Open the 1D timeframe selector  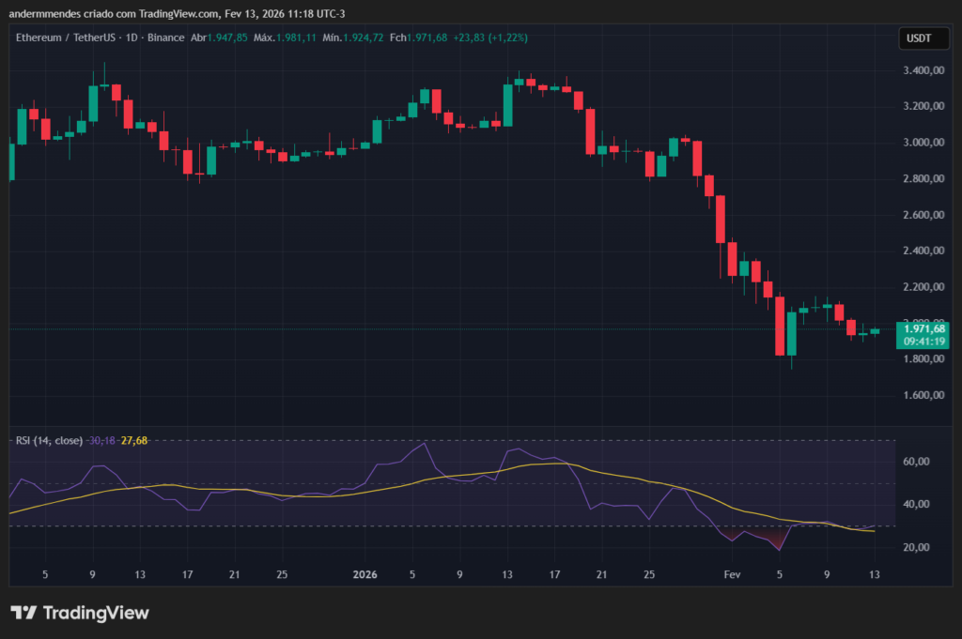130,38
